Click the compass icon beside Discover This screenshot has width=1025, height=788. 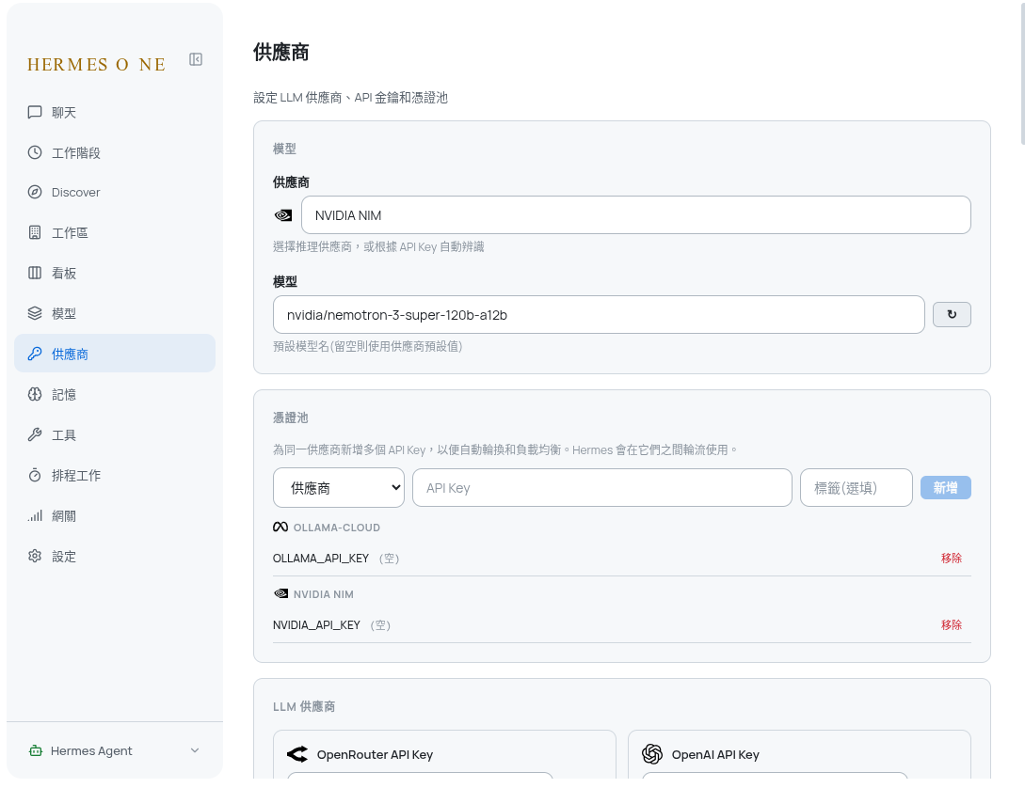click(35, 192)
